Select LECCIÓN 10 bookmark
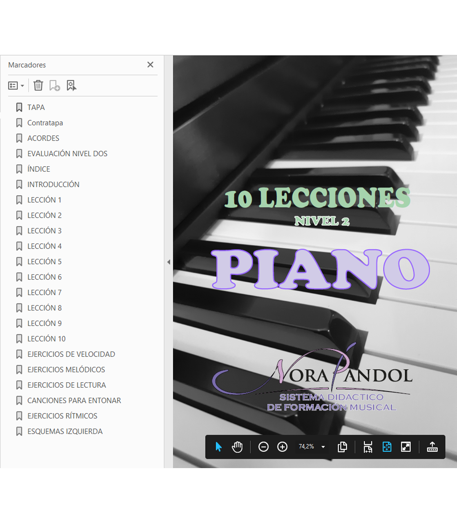Screen dimensions: 457x523 (x=46, y=339)
